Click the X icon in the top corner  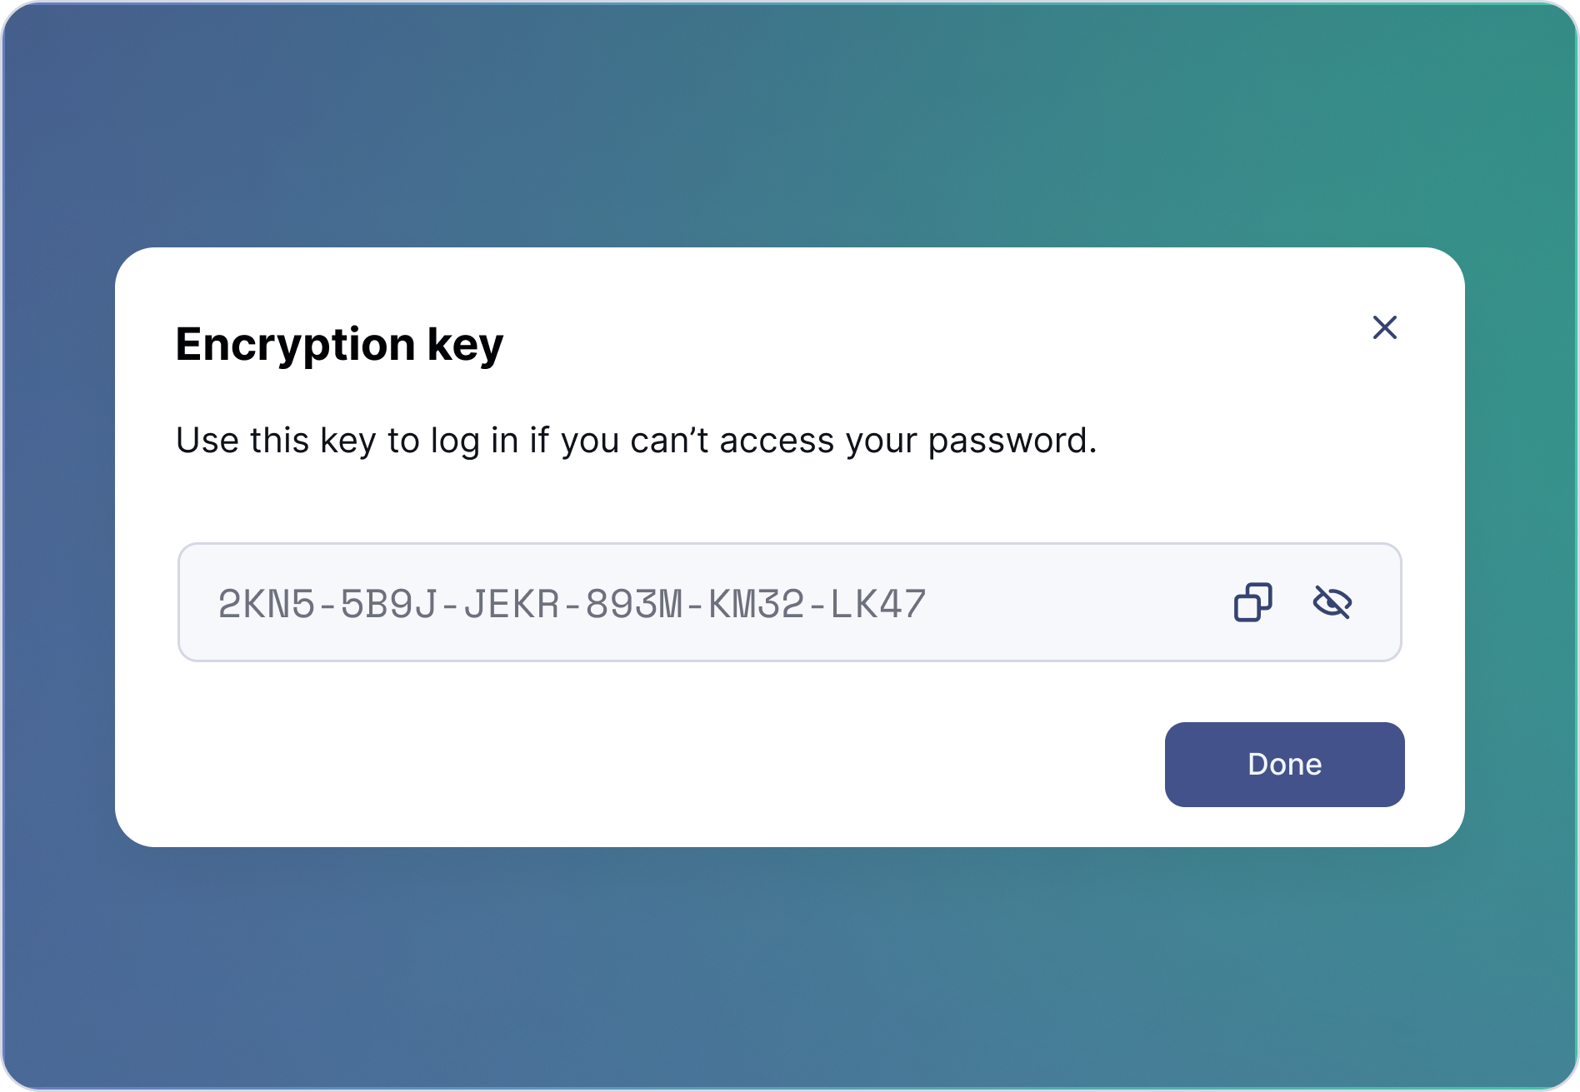click(1385, 328)
